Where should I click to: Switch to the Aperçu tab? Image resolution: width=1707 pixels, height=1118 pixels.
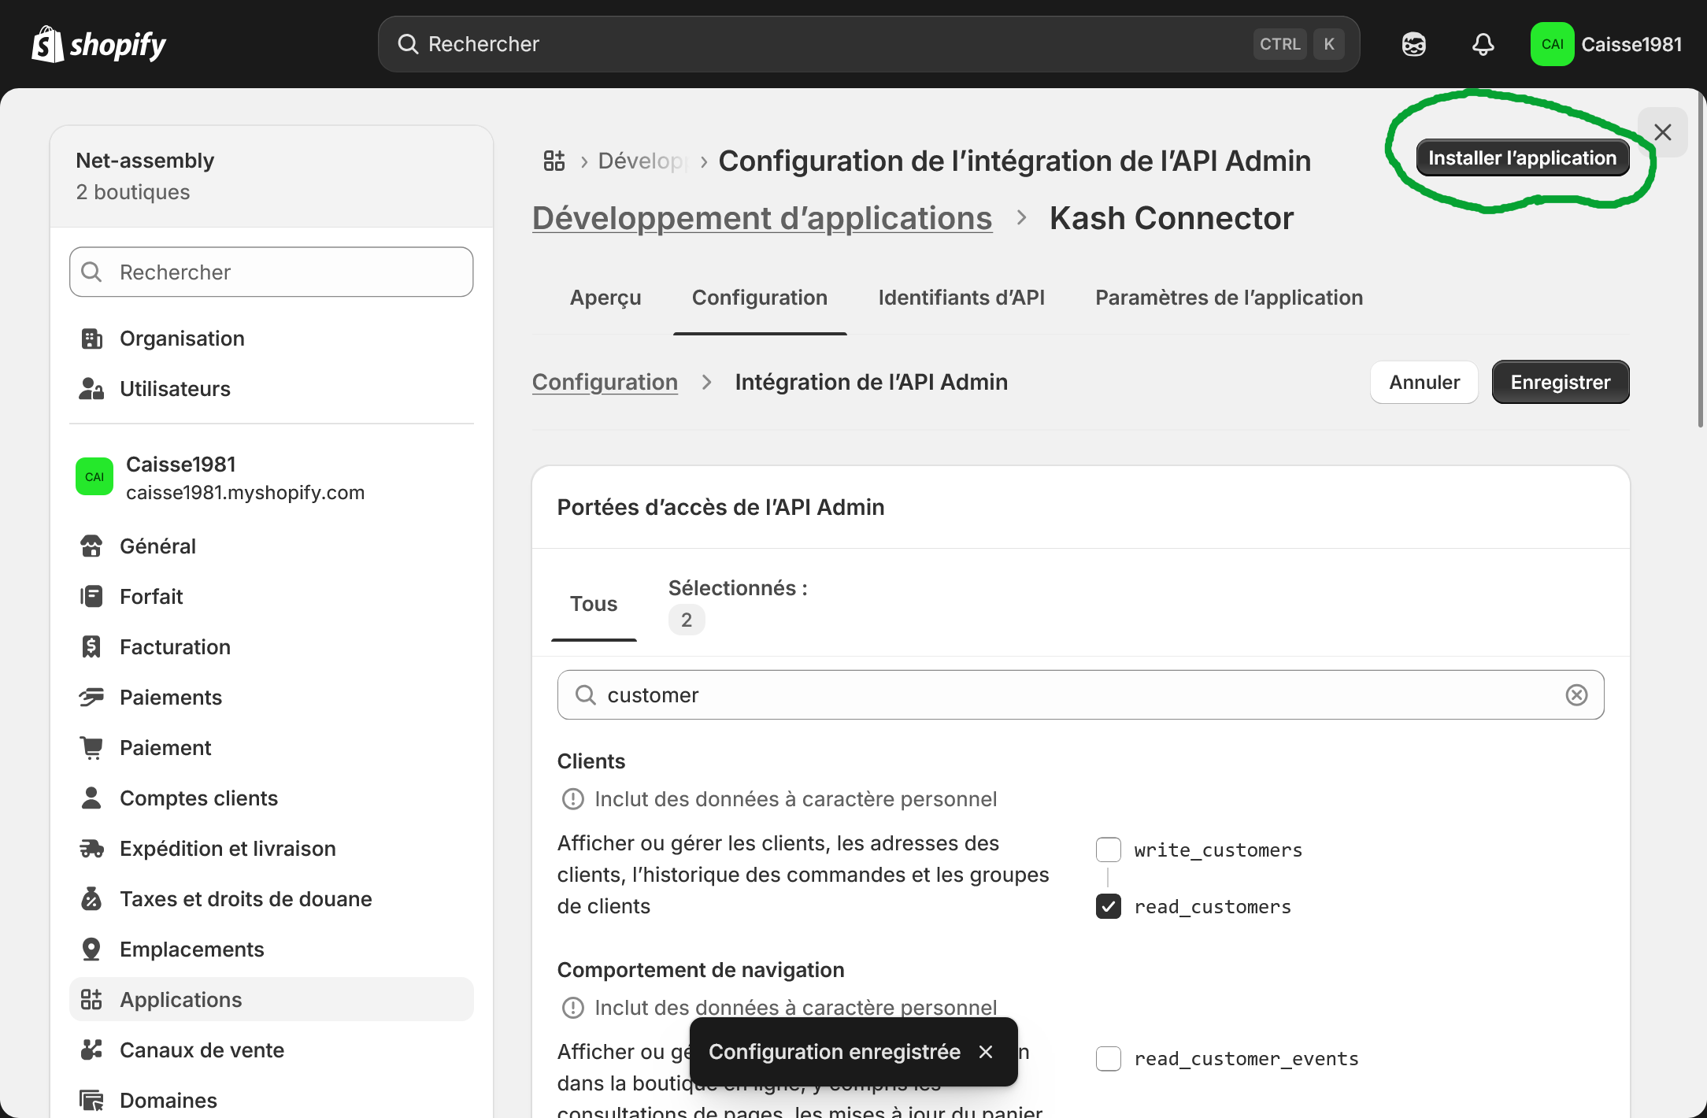click(x=605, y=298)
